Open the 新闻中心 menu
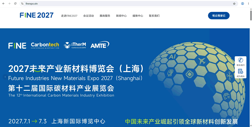 point(121,16)
